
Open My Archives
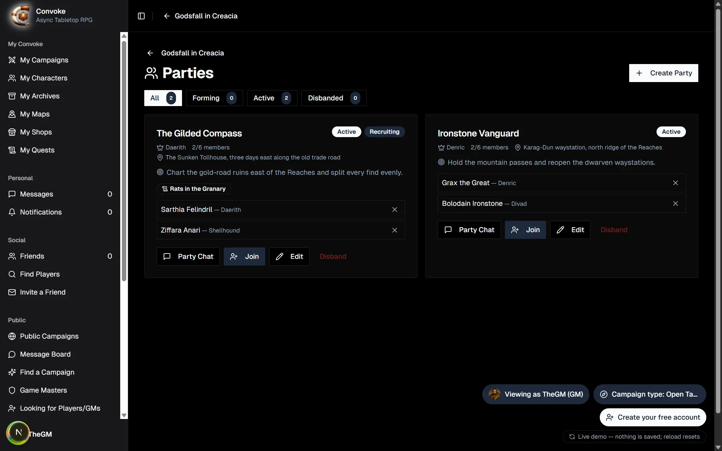point(60,96)
